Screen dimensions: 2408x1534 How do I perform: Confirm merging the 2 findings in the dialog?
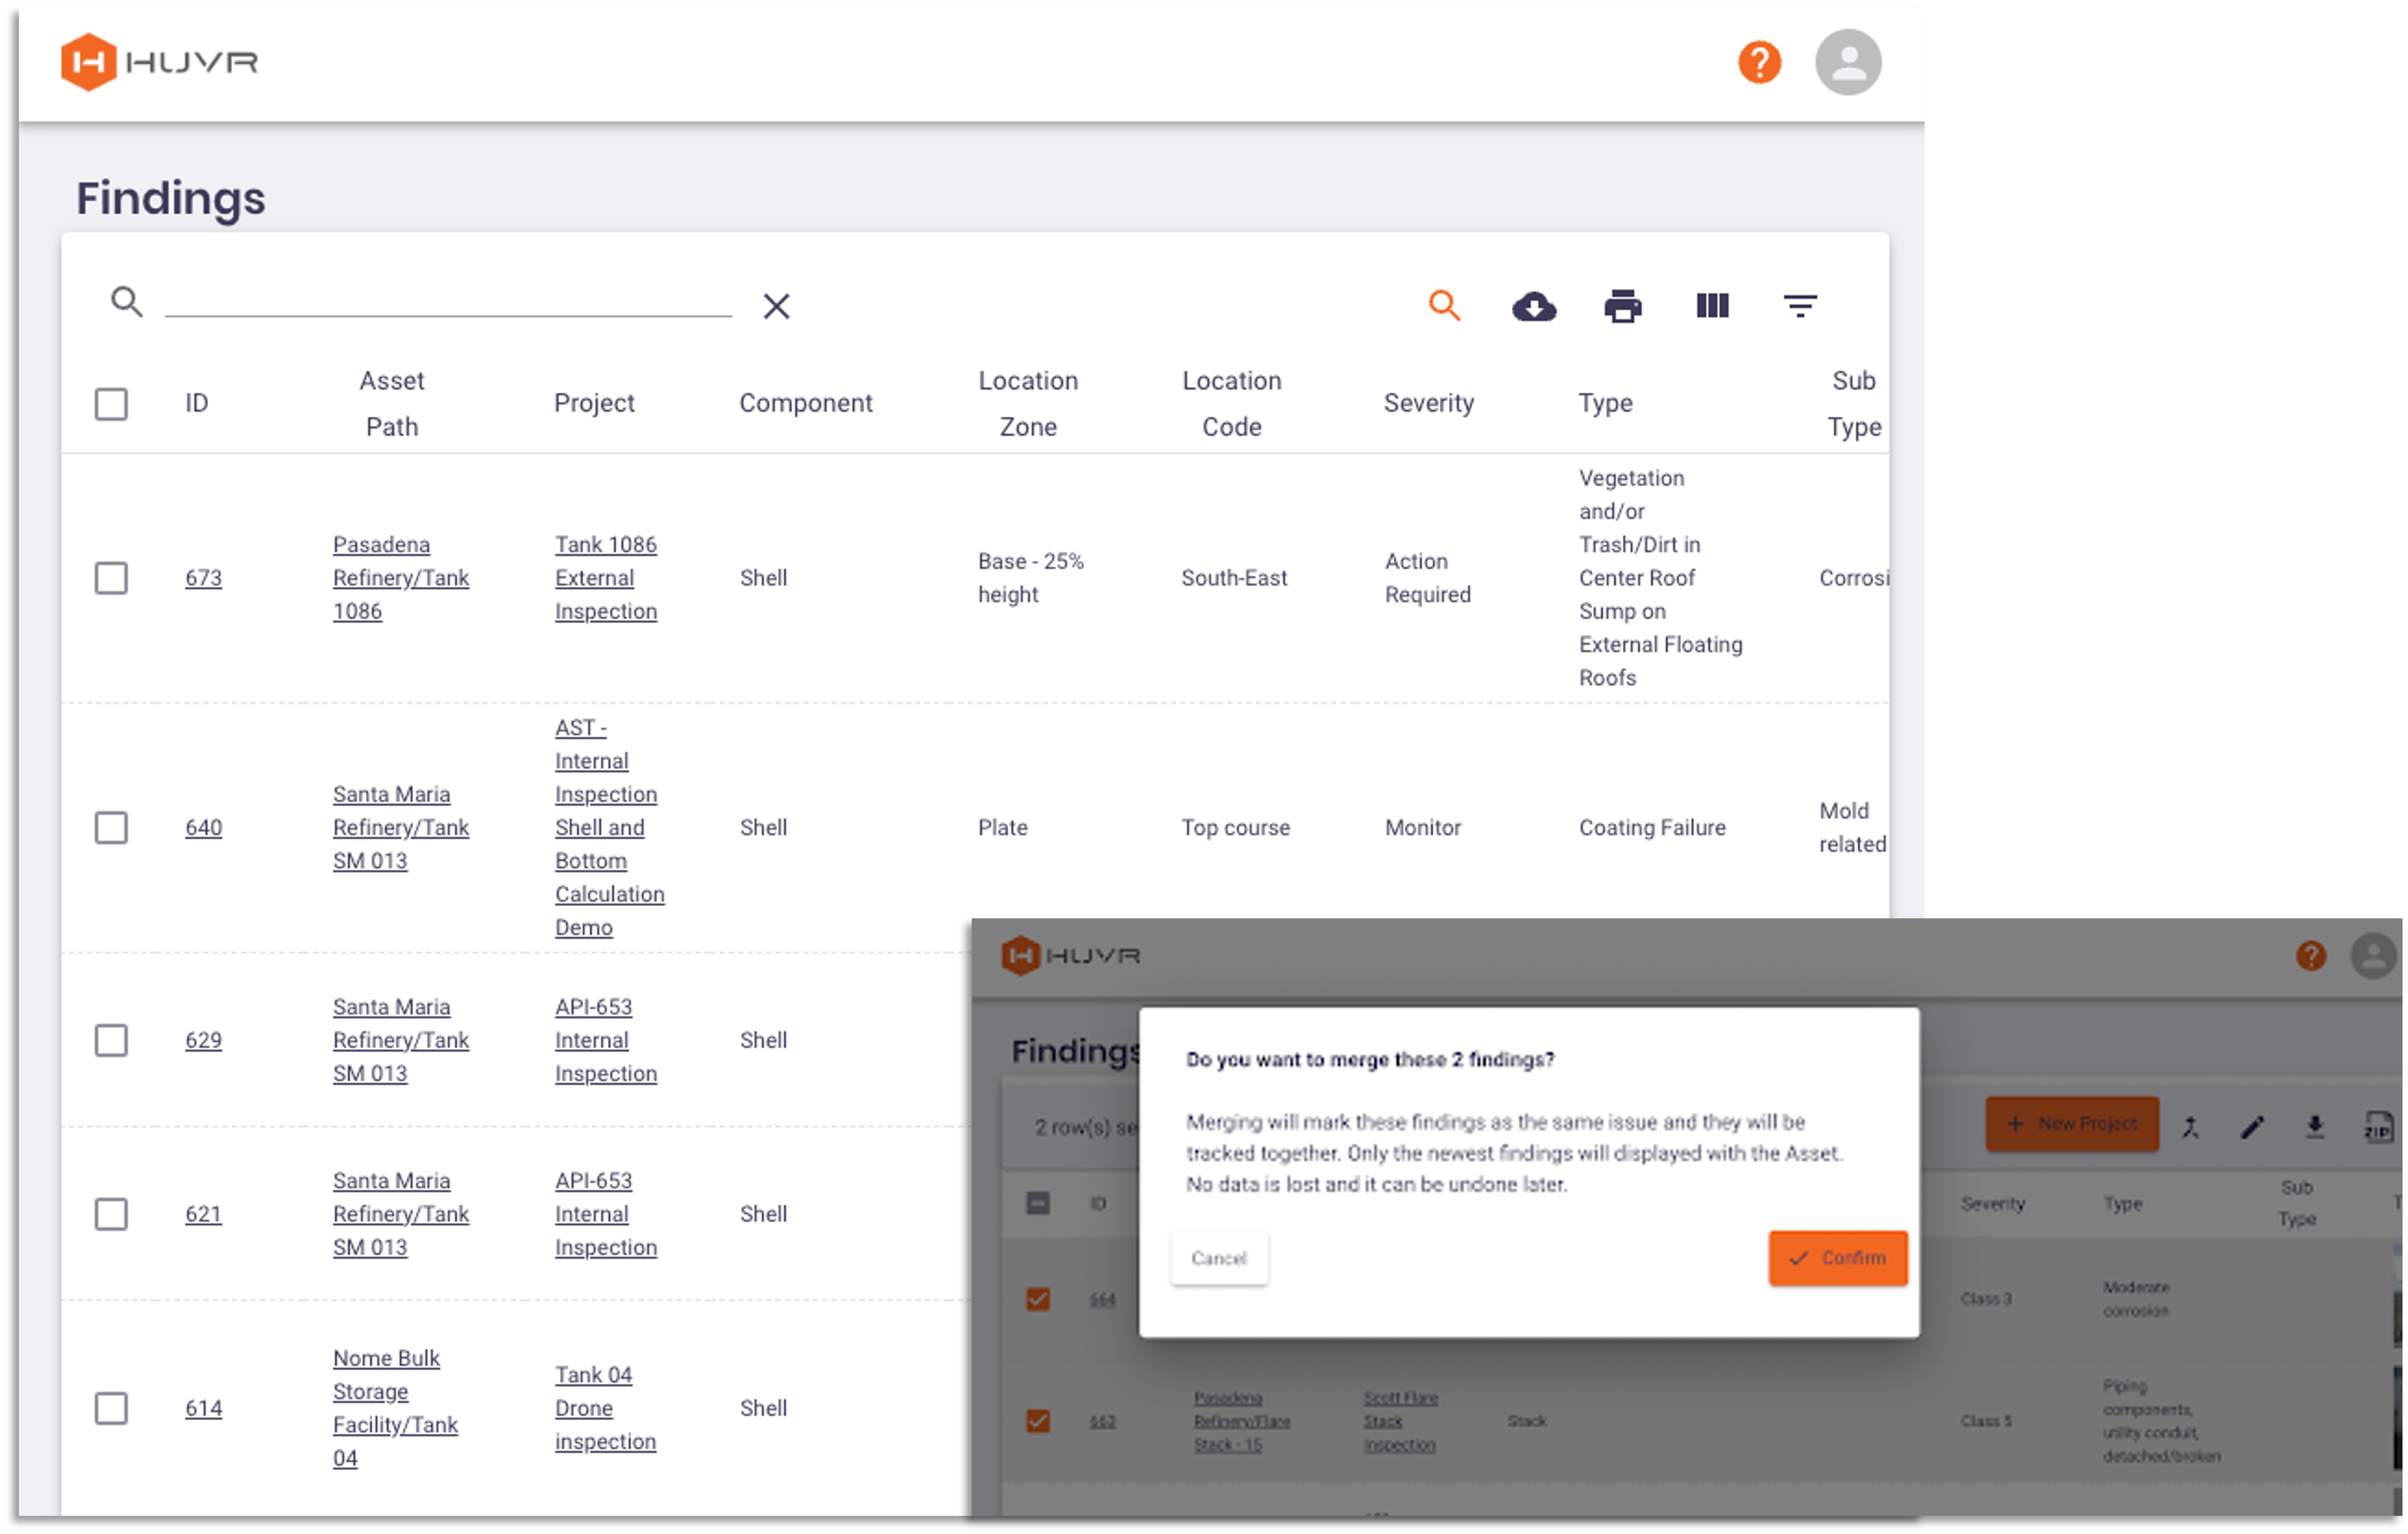(x=1838, y=1259)
